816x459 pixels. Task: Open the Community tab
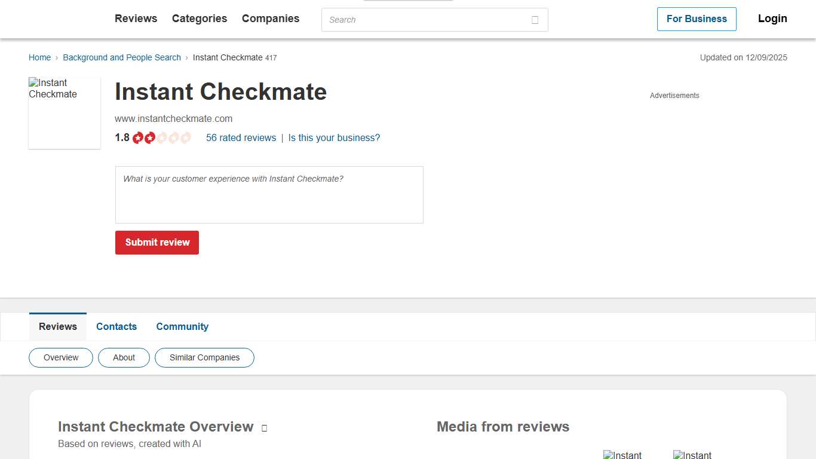pos(182,326)
